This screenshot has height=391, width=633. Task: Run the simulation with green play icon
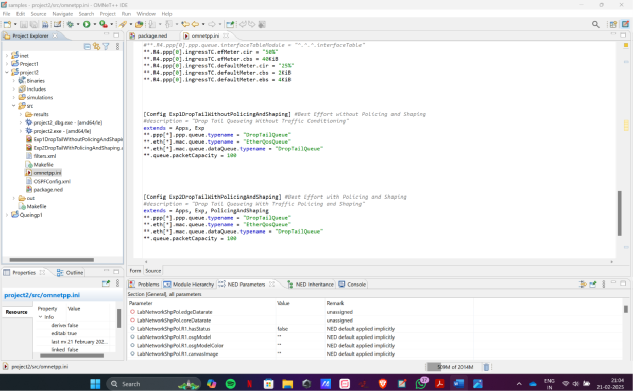pos(87,24)
